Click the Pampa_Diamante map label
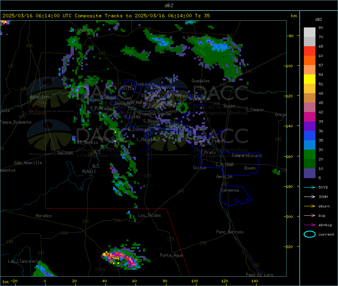Viewport: 338px width, 286px height. coord(16,122)
